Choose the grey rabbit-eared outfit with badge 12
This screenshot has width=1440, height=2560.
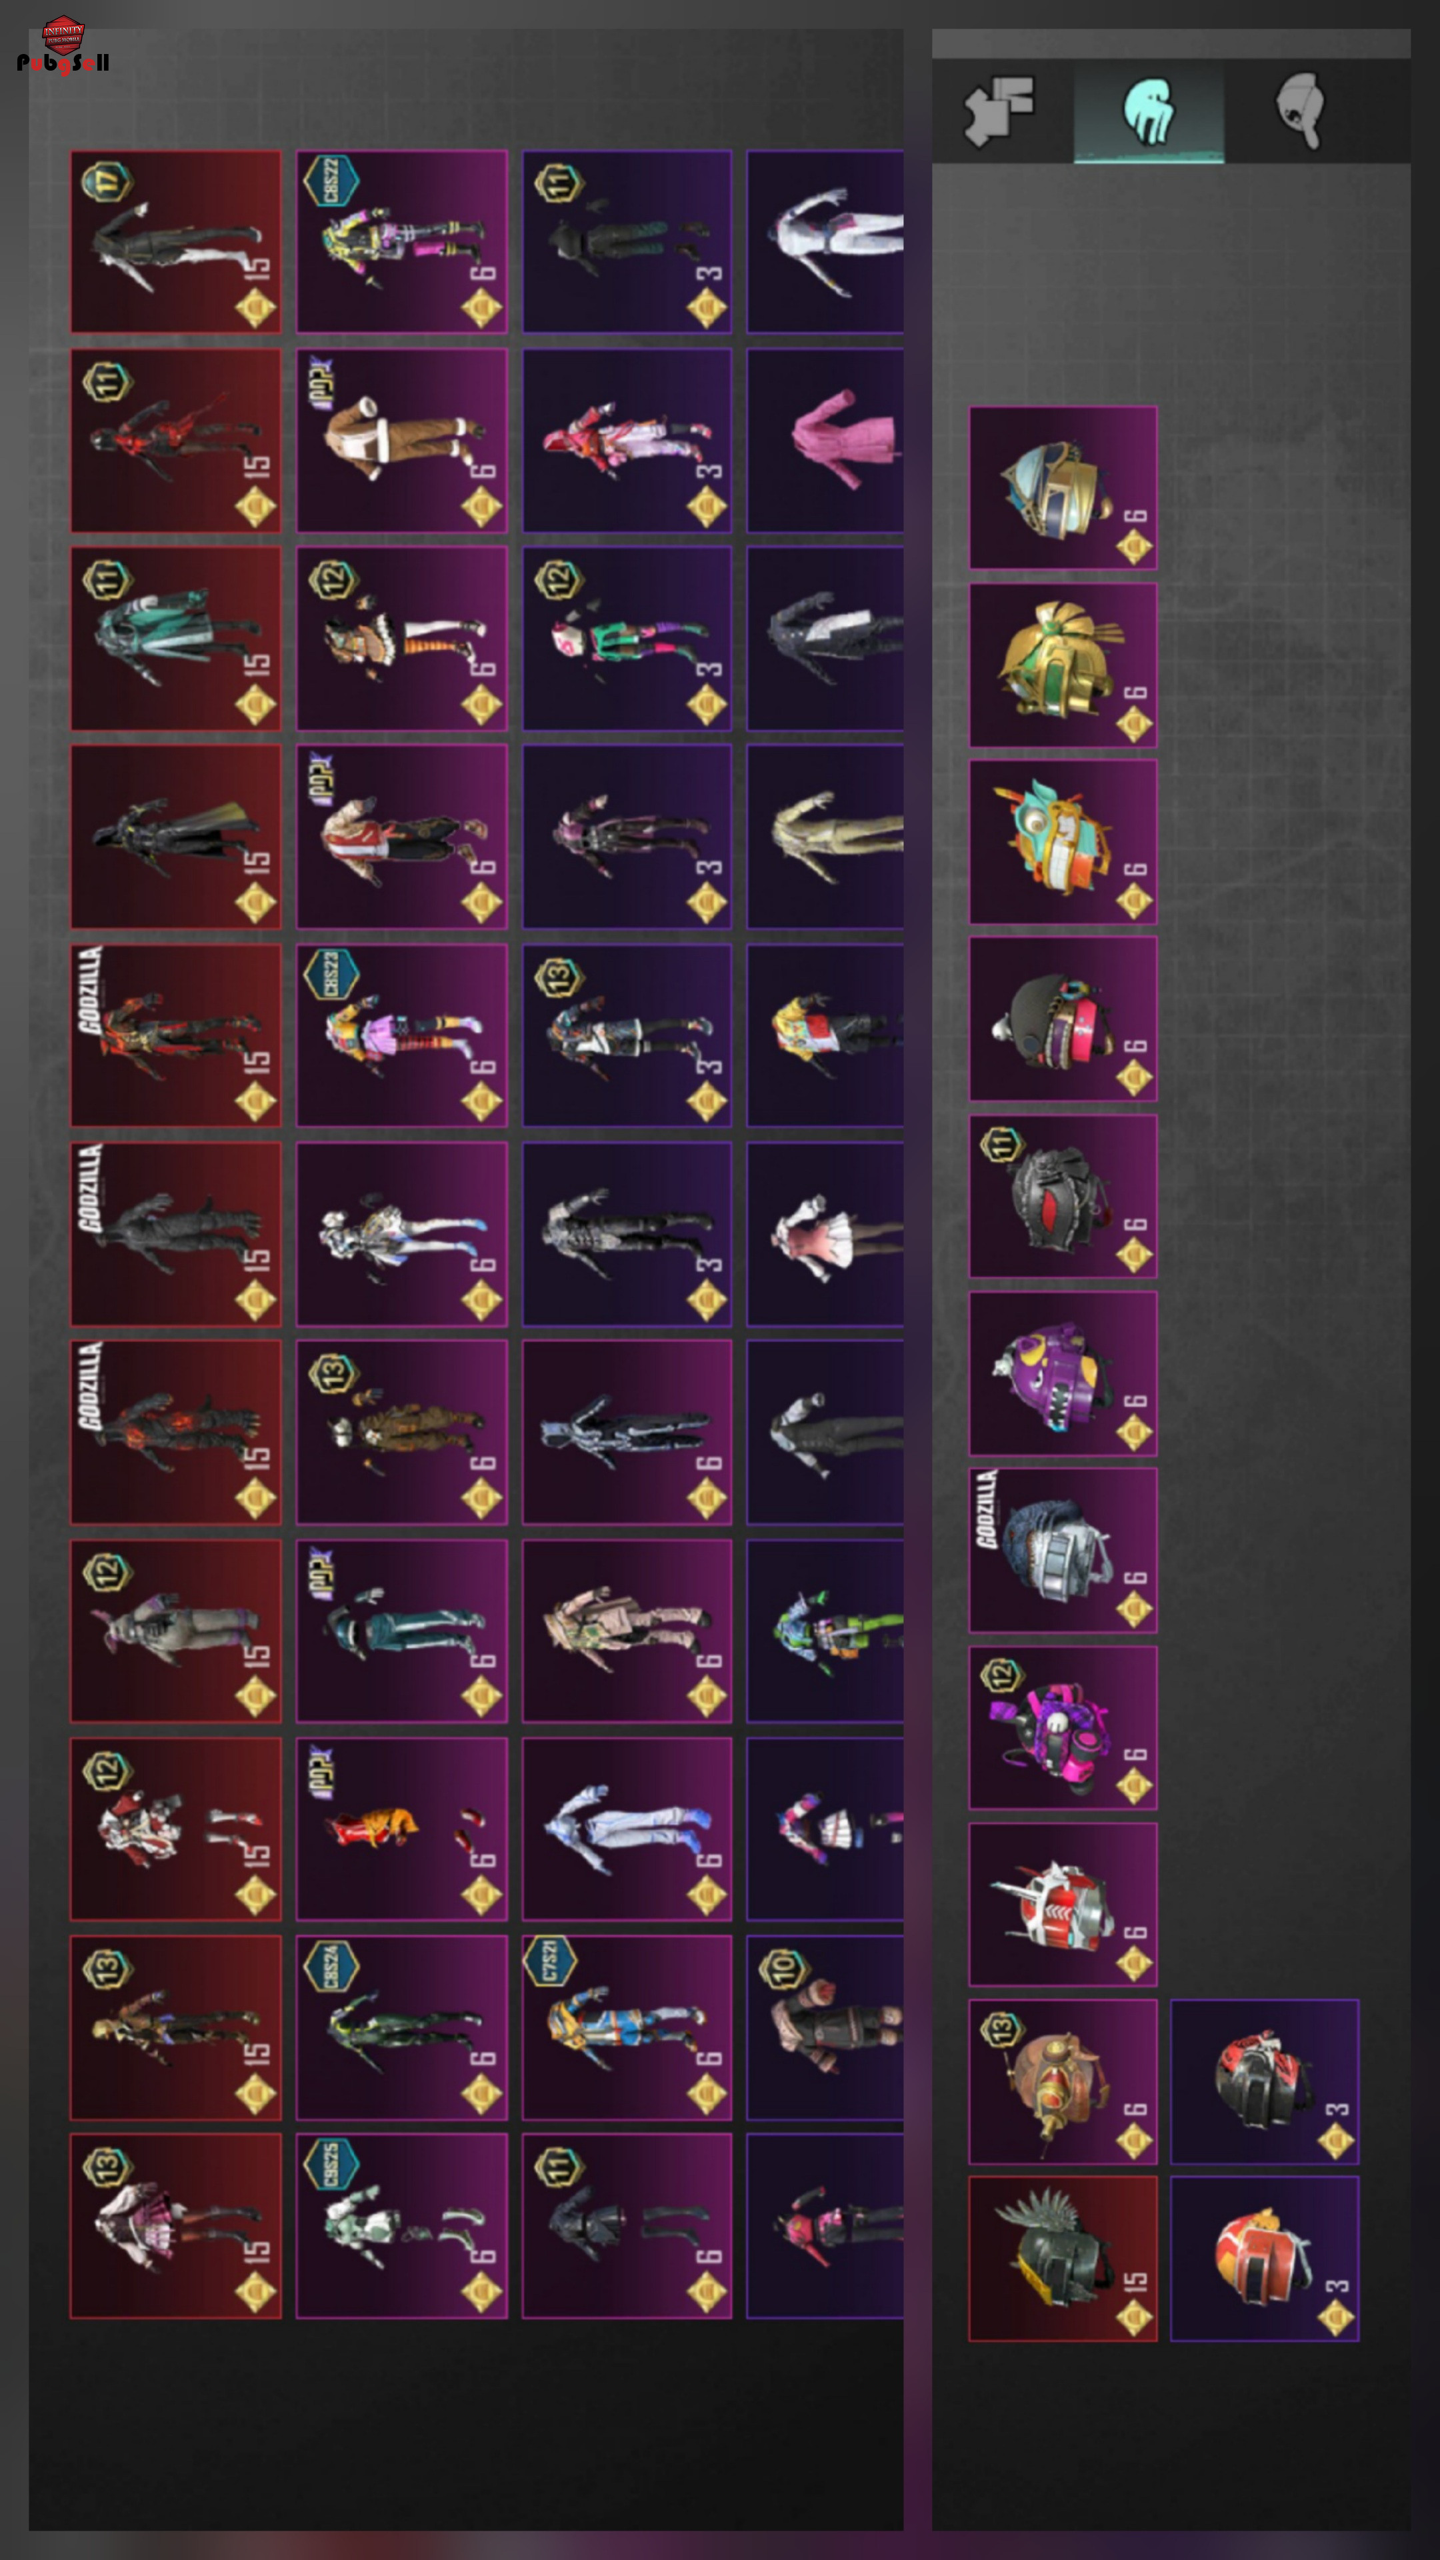pyautogui.click(x=176, y=1631)
